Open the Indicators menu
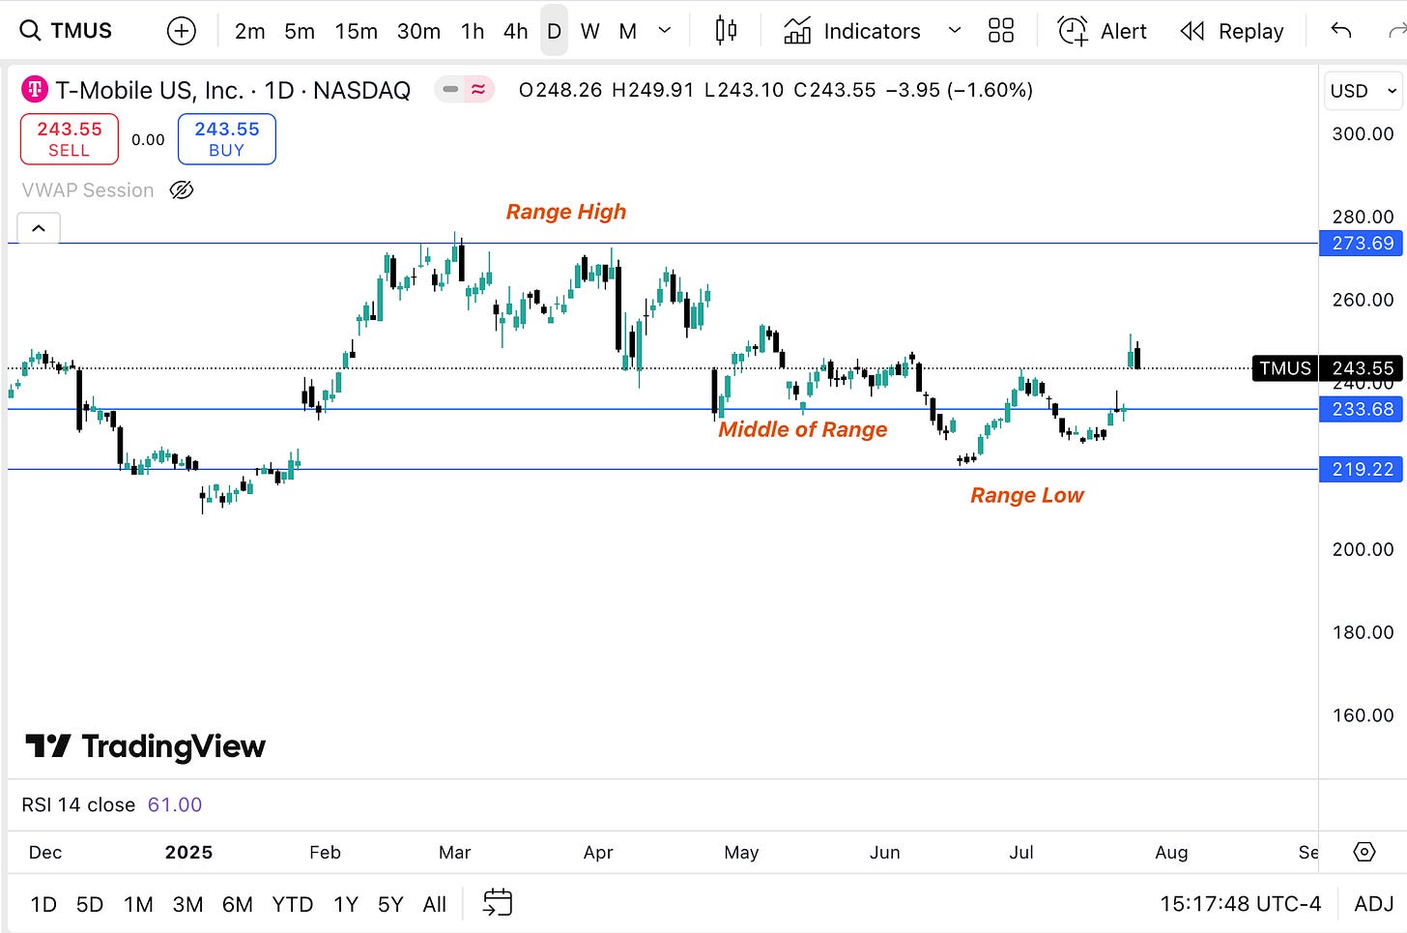Screen dimensions: 1407x933 tap(851, 31)
